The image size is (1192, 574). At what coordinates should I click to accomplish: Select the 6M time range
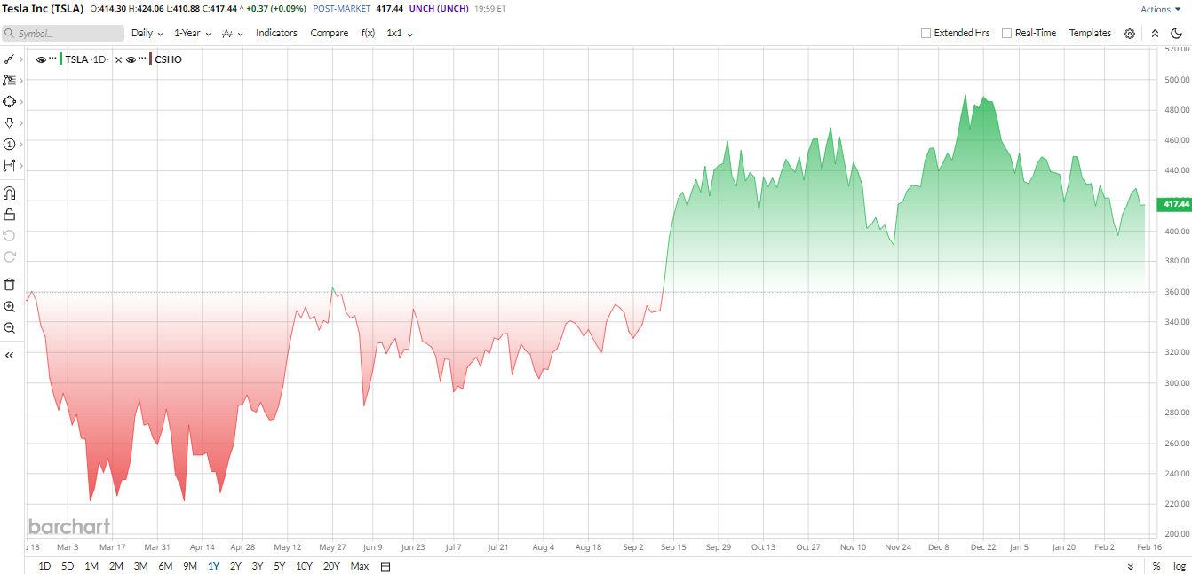pyautogui.click(x=165, y=567)
